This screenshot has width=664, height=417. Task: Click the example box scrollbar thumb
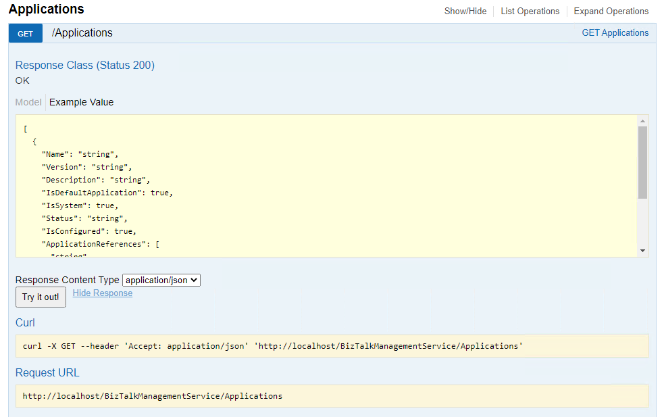point(642,162)
